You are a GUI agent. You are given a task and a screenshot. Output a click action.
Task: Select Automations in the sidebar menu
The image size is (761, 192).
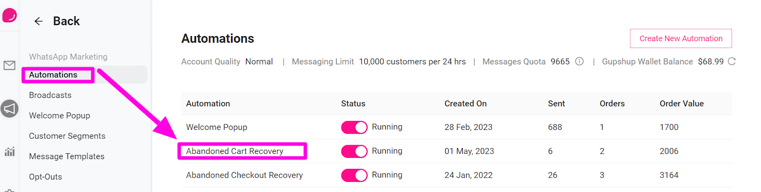[x=53, y=75]
